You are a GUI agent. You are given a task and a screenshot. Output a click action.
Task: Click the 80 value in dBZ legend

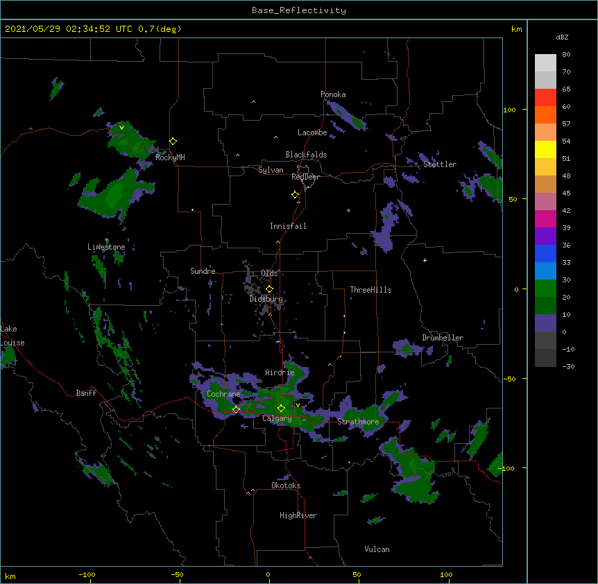coord(566,55)
